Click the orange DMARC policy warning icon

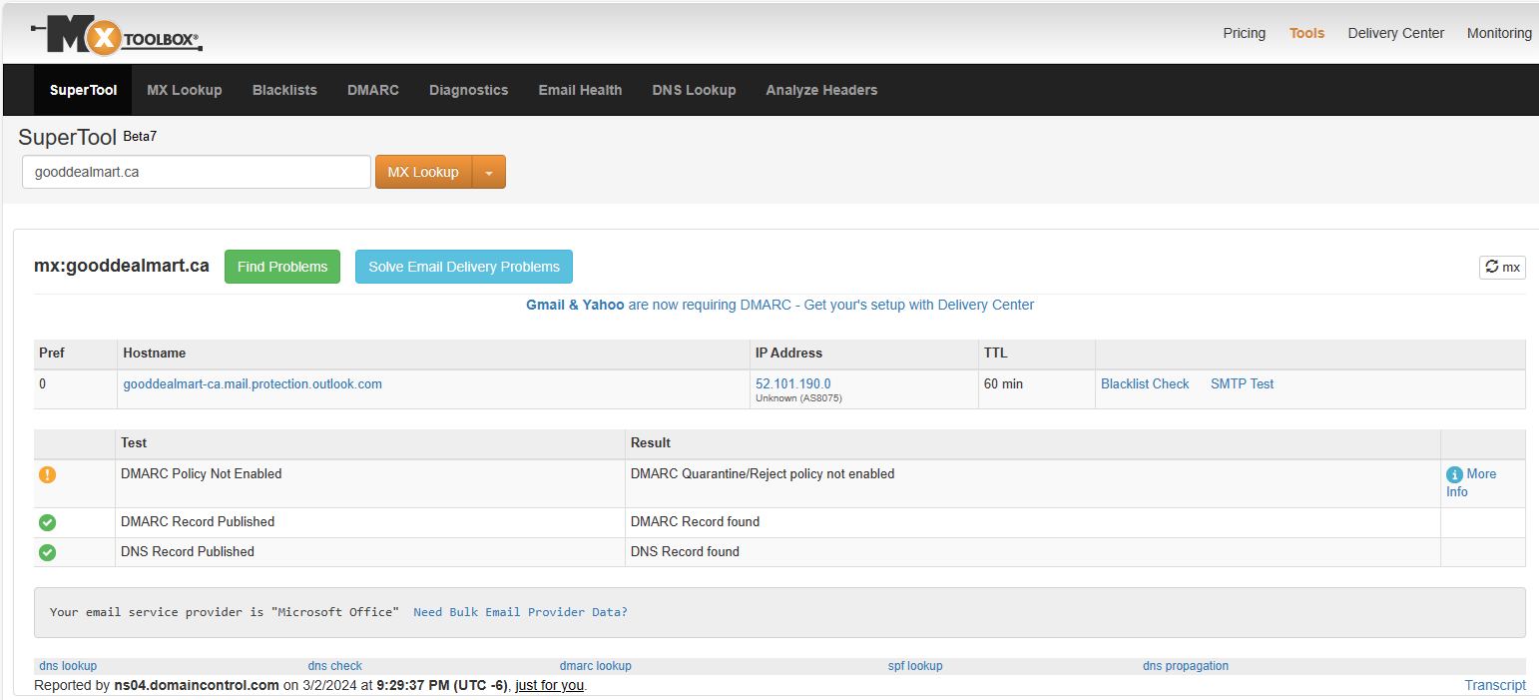tap(47, 474)
